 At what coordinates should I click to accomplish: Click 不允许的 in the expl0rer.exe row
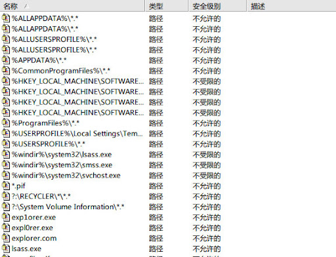(207, 228)
